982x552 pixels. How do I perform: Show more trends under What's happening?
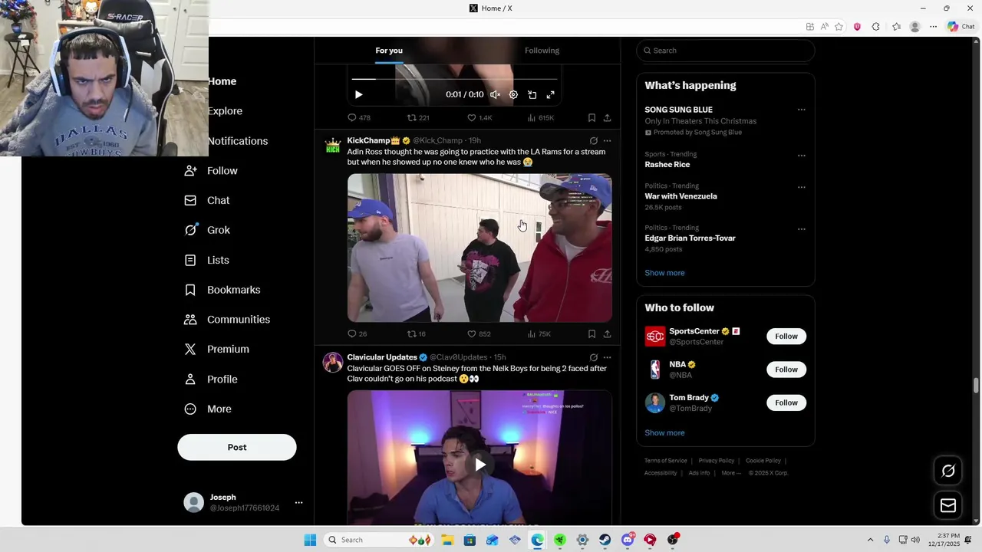click(x=664, y=273)
